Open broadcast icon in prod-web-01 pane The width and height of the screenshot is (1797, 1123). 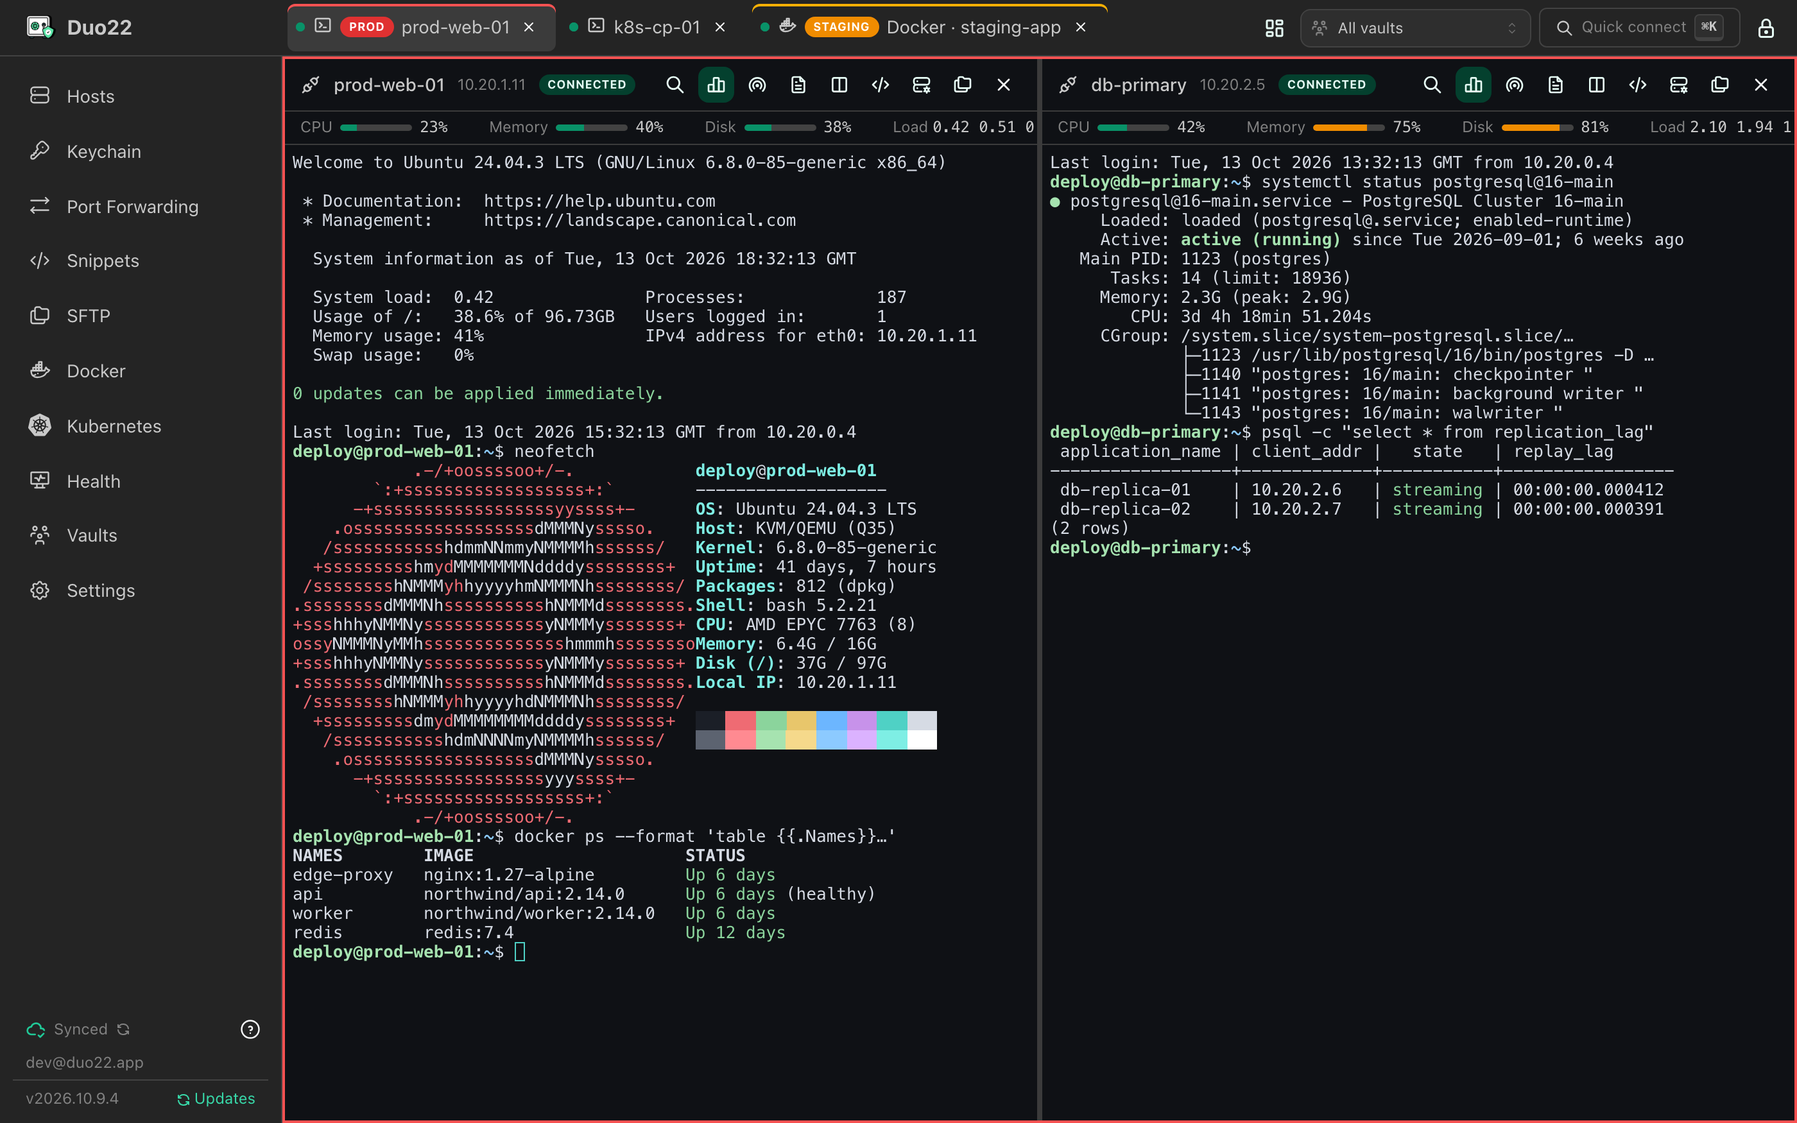757,85
